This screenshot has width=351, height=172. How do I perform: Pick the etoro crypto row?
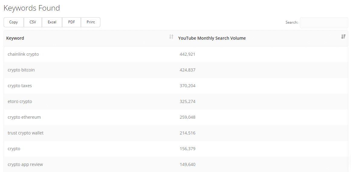pyautogui.click(x=20, y=101)
